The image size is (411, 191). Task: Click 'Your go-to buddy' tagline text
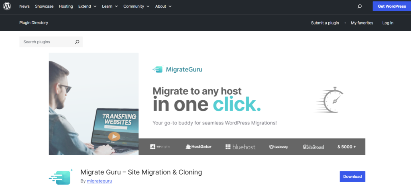click(x=214, y=123)
